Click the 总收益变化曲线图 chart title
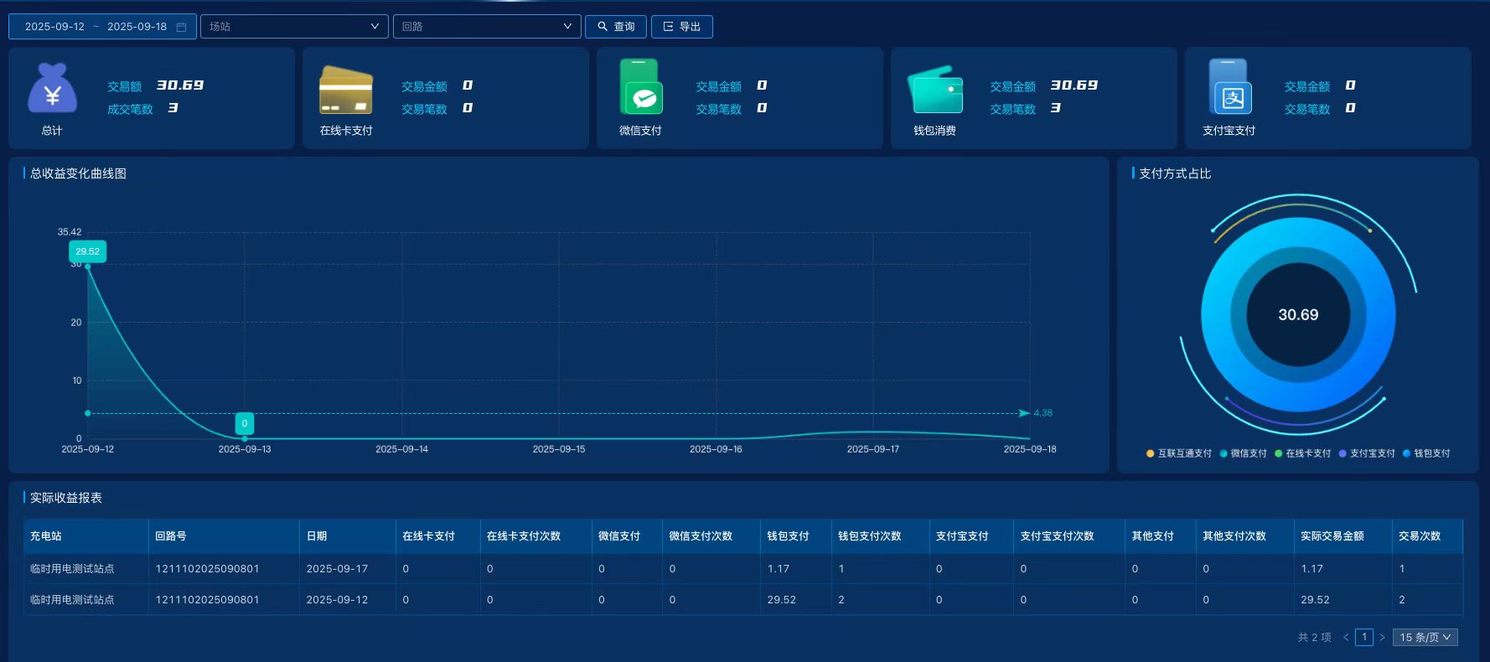Viewport: 1490px width, 662px height. pyautogui.click(x=78, y=173)
